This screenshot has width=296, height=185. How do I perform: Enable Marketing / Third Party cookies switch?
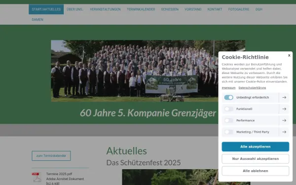pyautogui.click(x=228, y=132)
